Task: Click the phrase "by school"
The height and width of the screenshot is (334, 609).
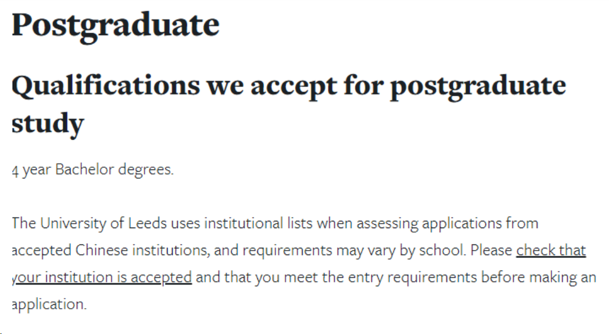Action: coord(432,250)
